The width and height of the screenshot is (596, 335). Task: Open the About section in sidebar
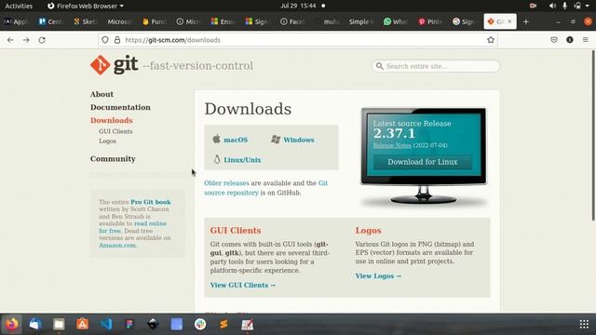point(102,94)
